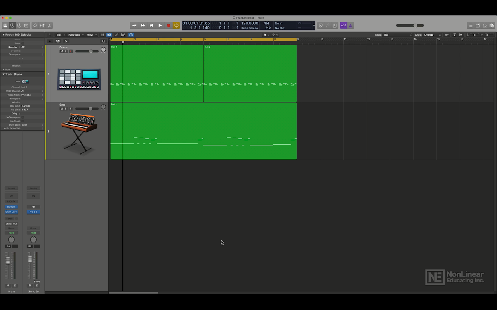
Task: Click the vertical auto zoom button
Action: click(x=454, y=35)
